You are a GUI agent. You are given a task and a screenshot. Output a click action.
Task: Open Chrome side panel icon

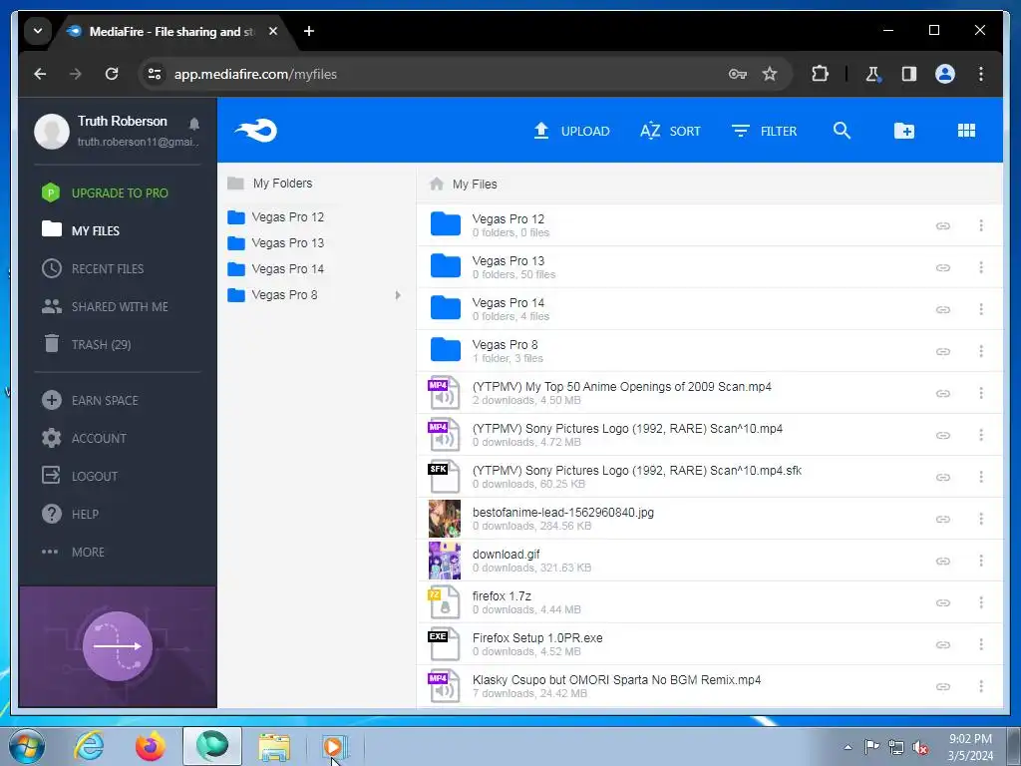pos(909,74)
